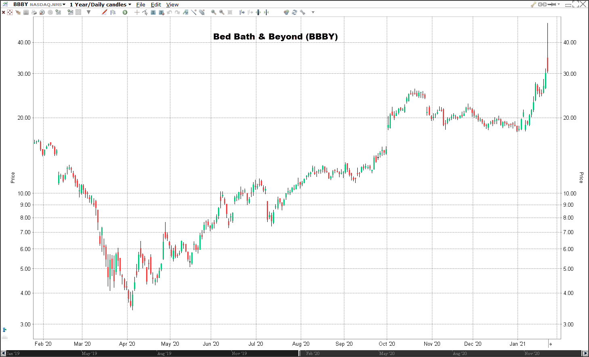This screenshot has width=589, height=357.
Task: Click the printer icon to print chart
Action: tap(34, 12)
